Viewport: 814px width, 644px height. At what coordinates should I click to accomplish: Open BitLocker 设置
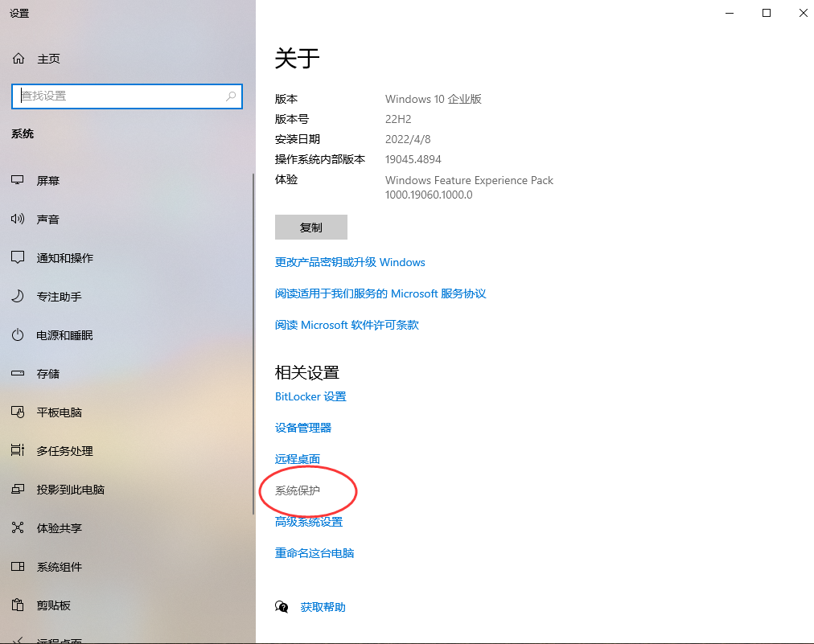[x=311, y=396]
